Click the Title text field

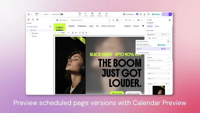tap(159, 68)
